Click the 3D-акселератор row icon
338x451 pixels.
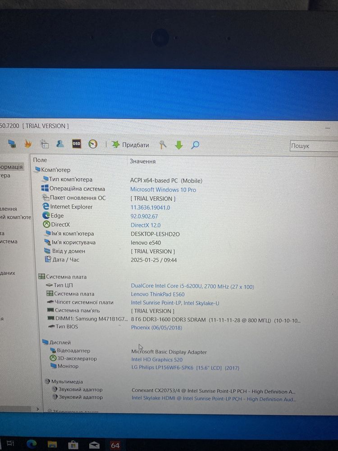pos(53,359)
